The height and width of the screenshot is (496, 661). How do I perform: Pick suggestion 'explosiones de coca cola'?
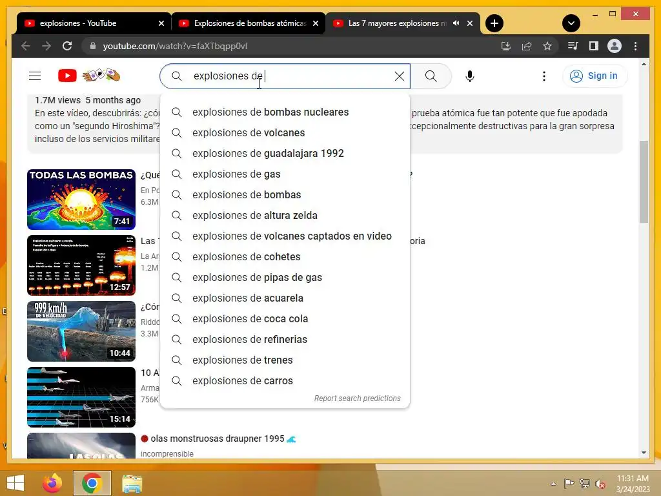tap(285, 319)
